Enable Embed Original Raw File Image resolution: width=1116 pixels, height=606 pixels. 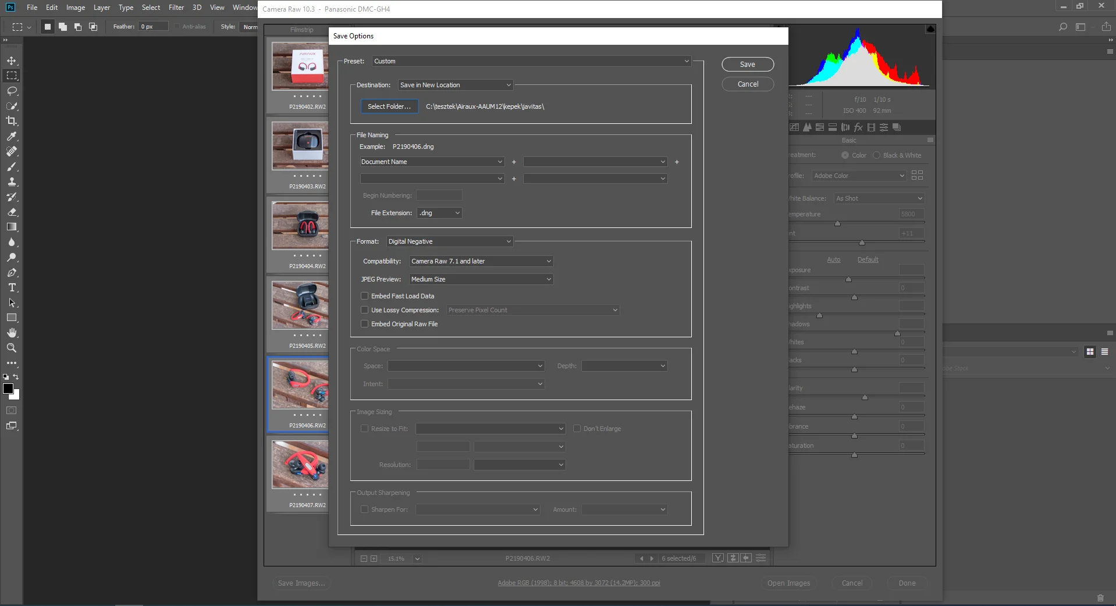tap(365, 324)
